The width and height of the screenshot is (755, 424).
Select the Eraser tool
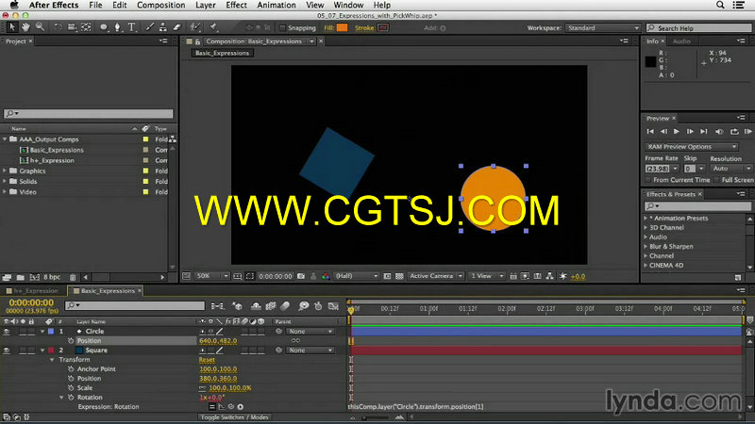pyautogui.click(x=177, y=27)
